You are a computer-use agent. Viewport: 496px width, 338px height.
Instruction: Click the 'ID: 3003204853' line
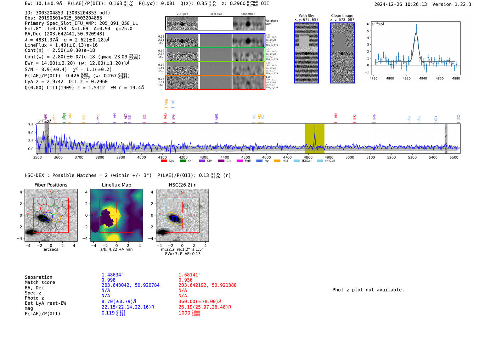click(67, 13)
